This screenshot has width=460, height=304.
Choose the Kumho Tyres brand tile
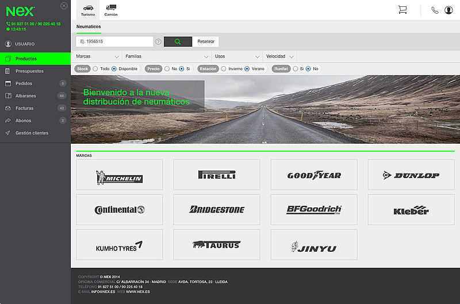120,245
